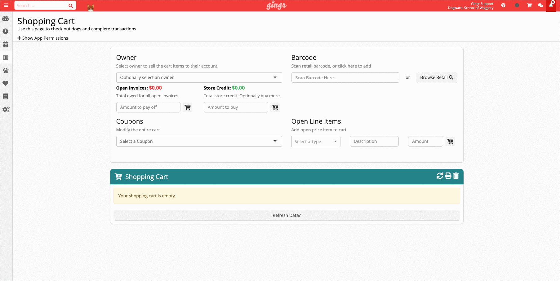The width and height of the screenshot is (560, 281).
Task: Add store credit purchase to cart
Action: pos(275,108)
